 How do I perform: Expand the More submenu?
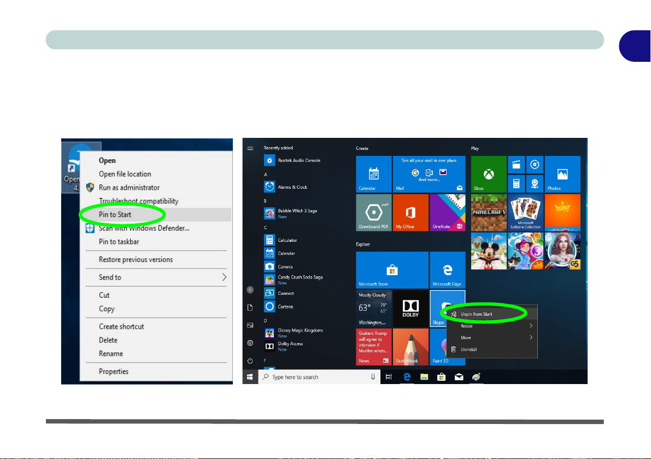pyautogui.click(x=491, y=338)
